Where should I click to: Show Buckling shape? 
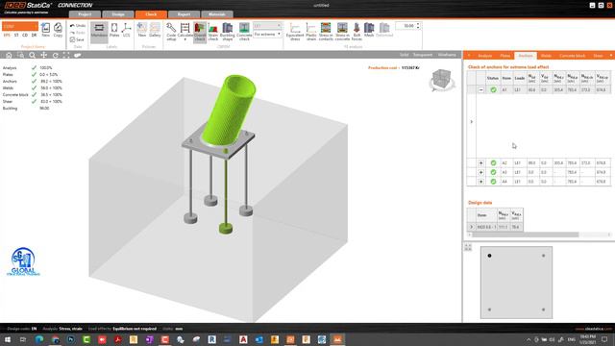[228, 32]
